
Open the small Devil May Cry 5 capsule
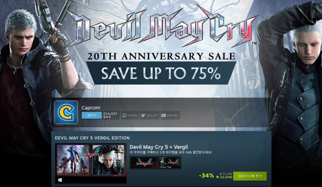145,163
